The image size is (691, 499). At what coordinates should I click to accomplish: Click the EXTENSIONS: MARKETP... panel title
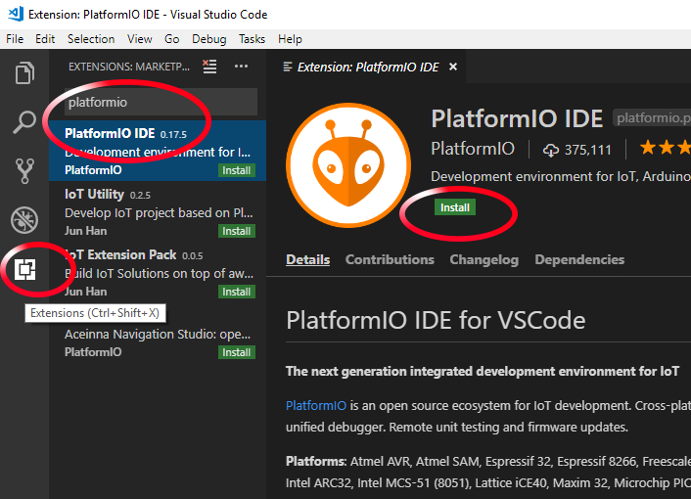129,67
